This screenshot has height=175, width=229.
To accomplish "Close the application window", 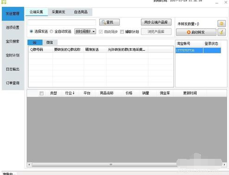I will (226, 2).
